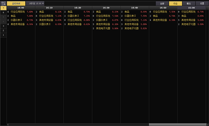Image resolution: width=209 pixels, height=126 pixels.
Task: Click the 14:20 column header
Action: pyautogui.click(x=78, y=8)
